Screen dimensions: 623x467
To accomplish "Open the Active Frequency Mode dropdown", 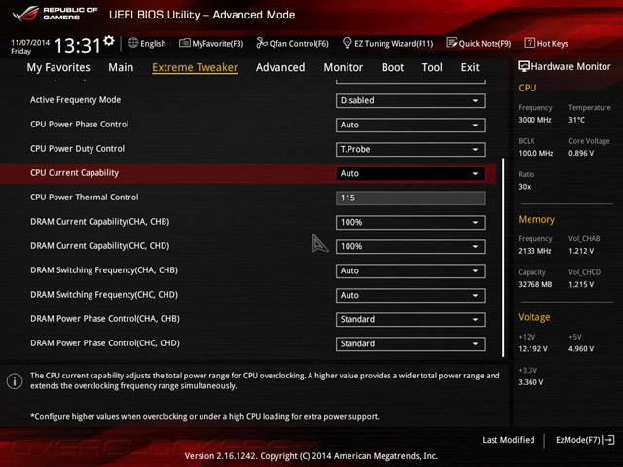I will pyautogui.click(x=410, y=101).
